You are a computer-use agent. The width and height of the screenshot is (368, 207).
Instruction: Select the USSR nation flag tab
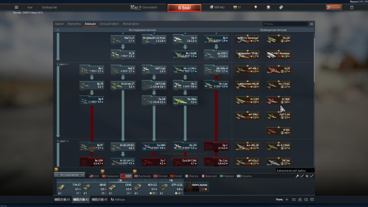pos(126,176)
